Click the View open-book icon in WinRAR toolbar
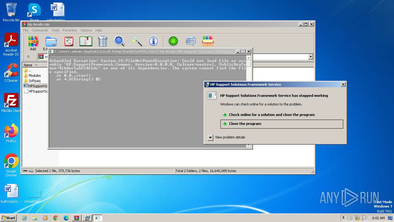 point(86,41)
